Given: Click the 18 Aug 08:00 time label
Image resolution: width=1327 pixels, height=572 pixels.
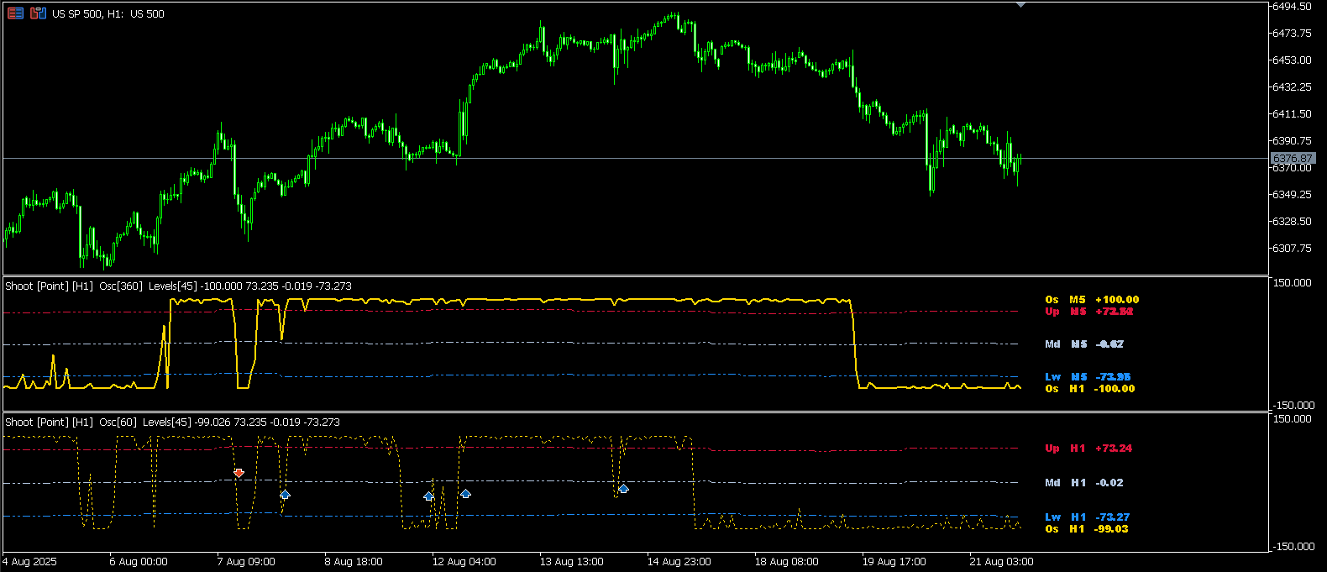Looking at the screenshot, I should [x=787, y=562].
